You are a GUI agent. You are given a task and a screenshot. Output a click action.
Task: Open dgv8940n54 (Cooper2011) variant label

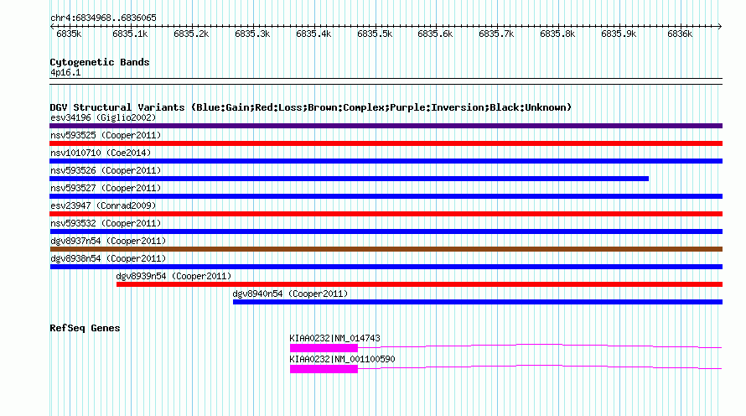coord(290,294)
